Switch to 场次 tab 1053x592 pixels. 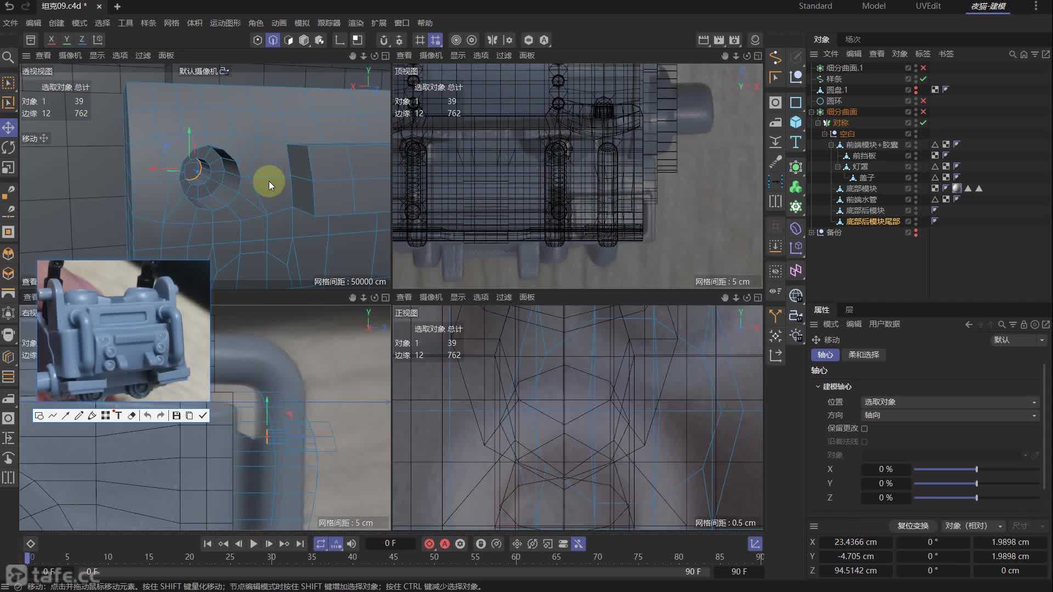tap(853, 39)
